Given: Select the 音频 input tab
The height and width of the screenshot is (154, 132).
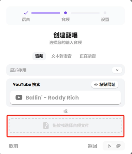Looking at the screenshot, I should pos(39,56).
